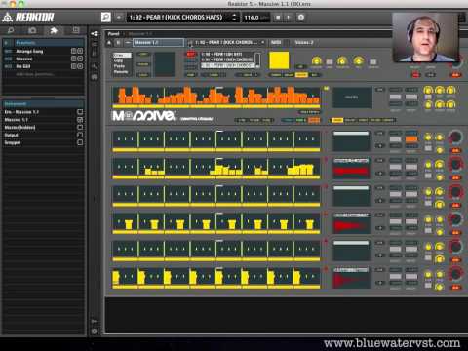Click the play button in the transport
Viewport: 468px width, 351px height.
(289, 18)
